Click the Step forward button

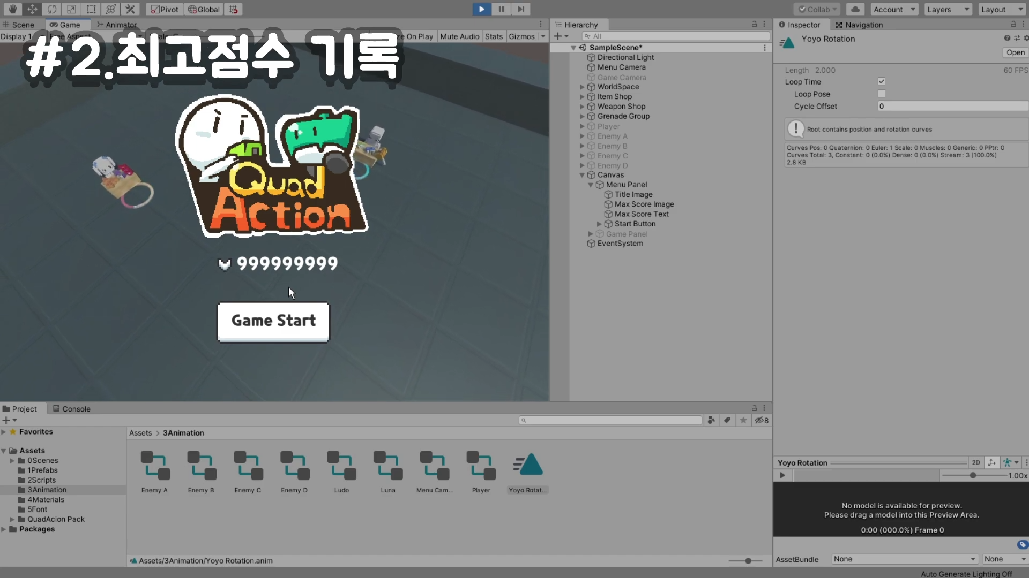point(520,9)
